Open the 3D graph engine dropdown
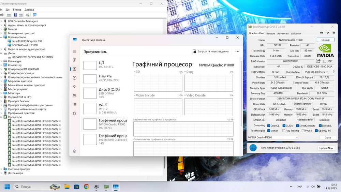 (134, 72)
